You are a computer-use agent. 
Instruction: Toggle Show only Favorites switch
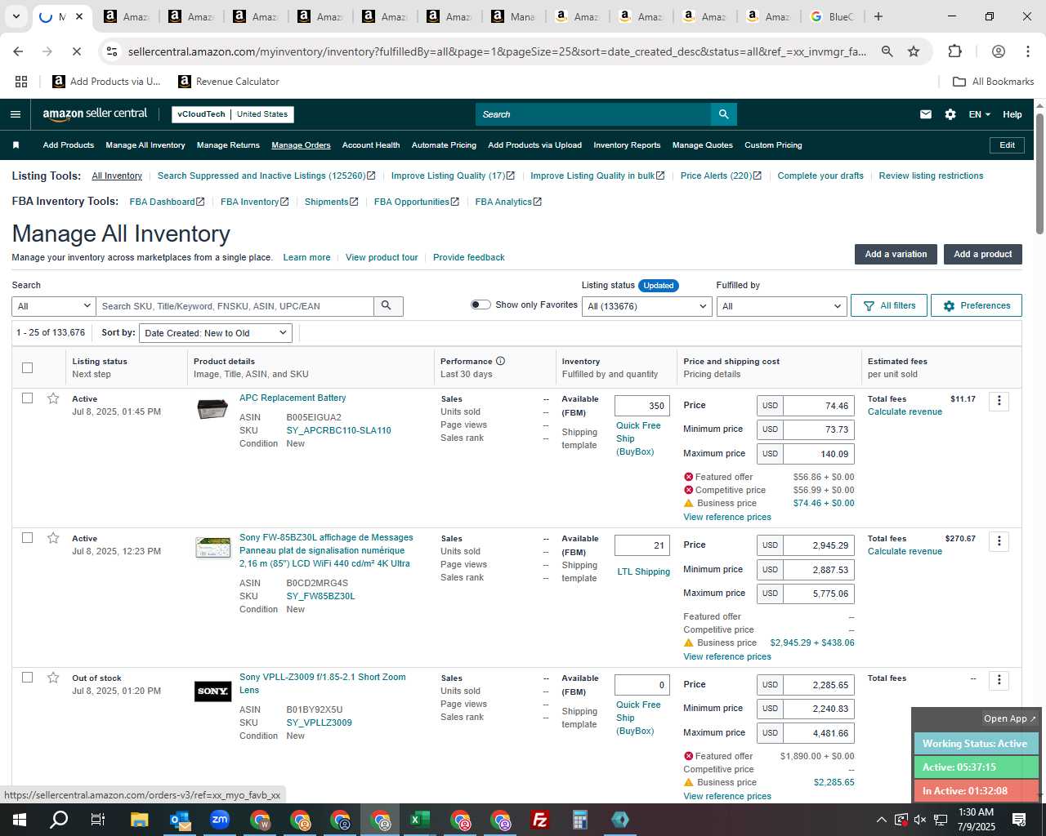[x=481, y=305]
